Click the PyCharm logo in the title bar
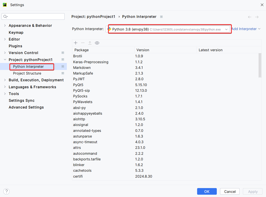Screen dimensions: 266x197 click(x=5, y=5)
